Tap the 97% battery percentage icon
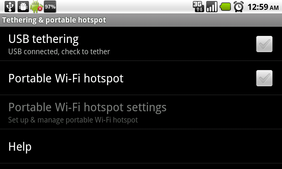 [x=50, y=7]
